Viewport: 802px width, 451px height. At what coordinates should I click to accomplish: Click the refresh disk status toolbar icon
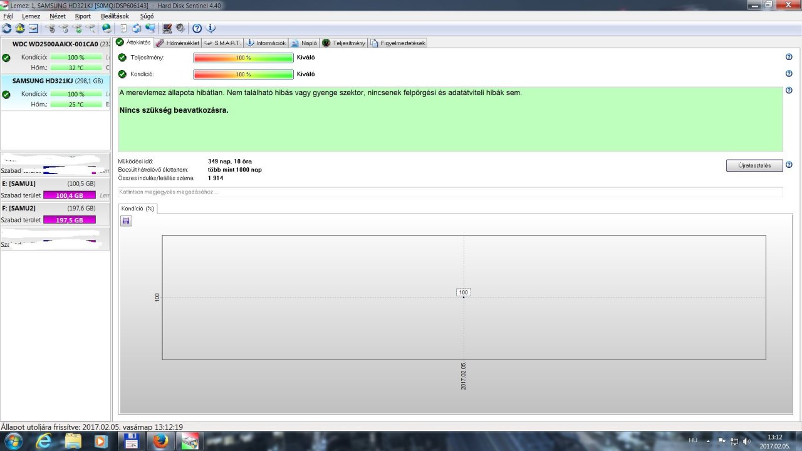click(7, 28)
